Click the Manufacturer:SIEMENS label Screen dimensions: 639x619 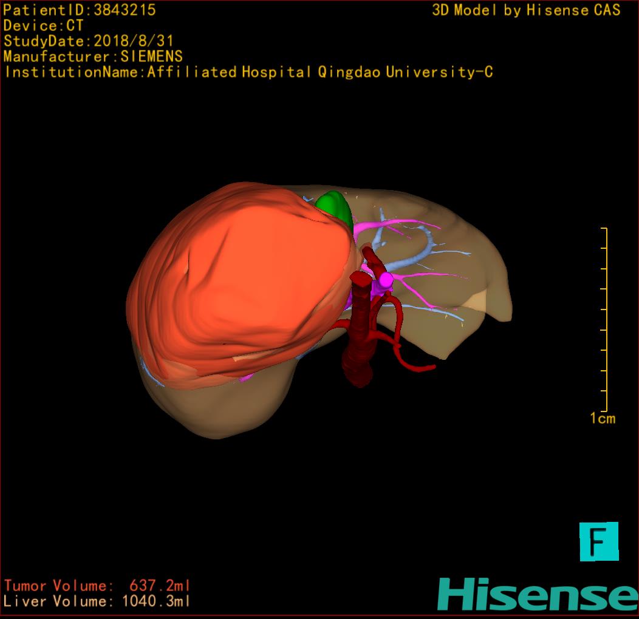point(93,56)
